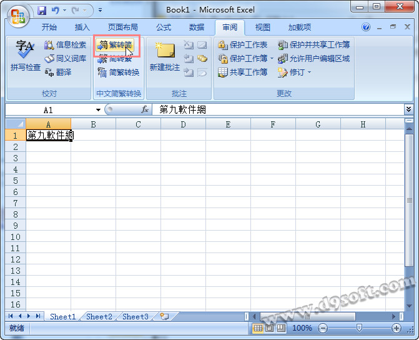The width and height of the screenshot is (419, 340).
Task: Switch to the 插入 tab
Action: pos(82,27)
